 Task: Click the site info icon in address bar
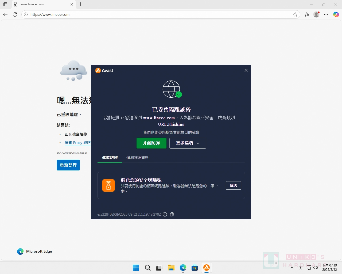click(26, 14)
